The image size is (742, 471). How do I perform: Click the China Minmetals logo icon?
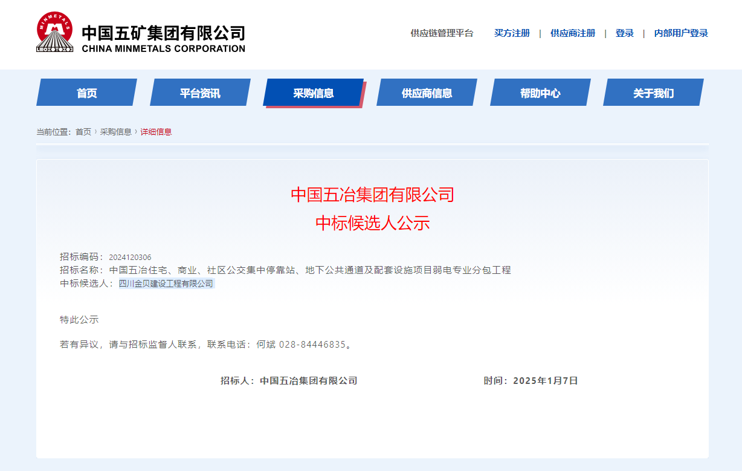click(55, 33)
